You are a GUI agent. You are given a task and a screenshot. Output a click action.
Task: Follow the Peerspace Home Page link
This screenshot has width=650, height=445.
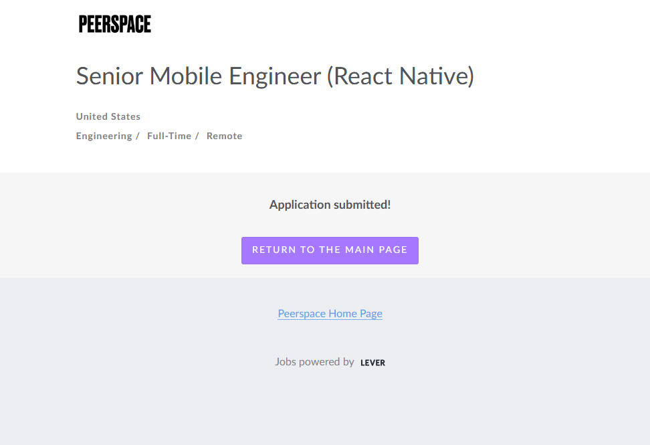coord(330,313)
